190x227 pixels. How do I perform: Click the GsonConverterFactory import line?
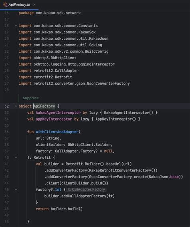pos(74,84)
